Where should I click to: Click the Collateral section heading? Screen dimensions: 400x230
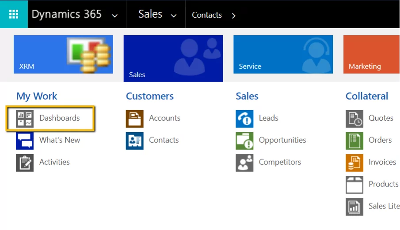[x=367, y=96]
